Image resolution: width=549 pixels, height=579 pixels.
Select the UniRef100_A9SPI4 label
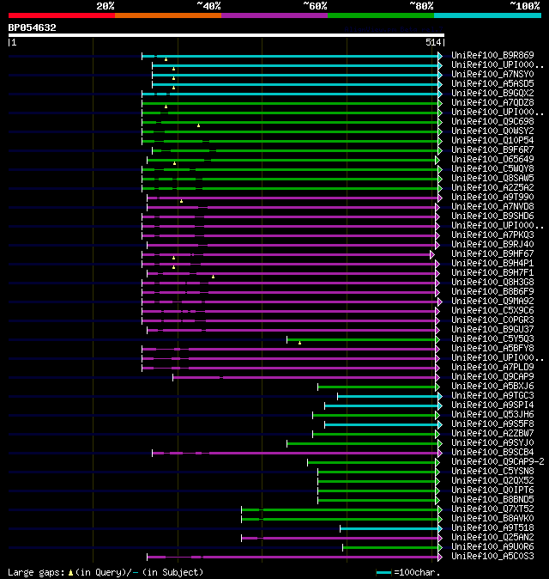[x=492, y=405]
